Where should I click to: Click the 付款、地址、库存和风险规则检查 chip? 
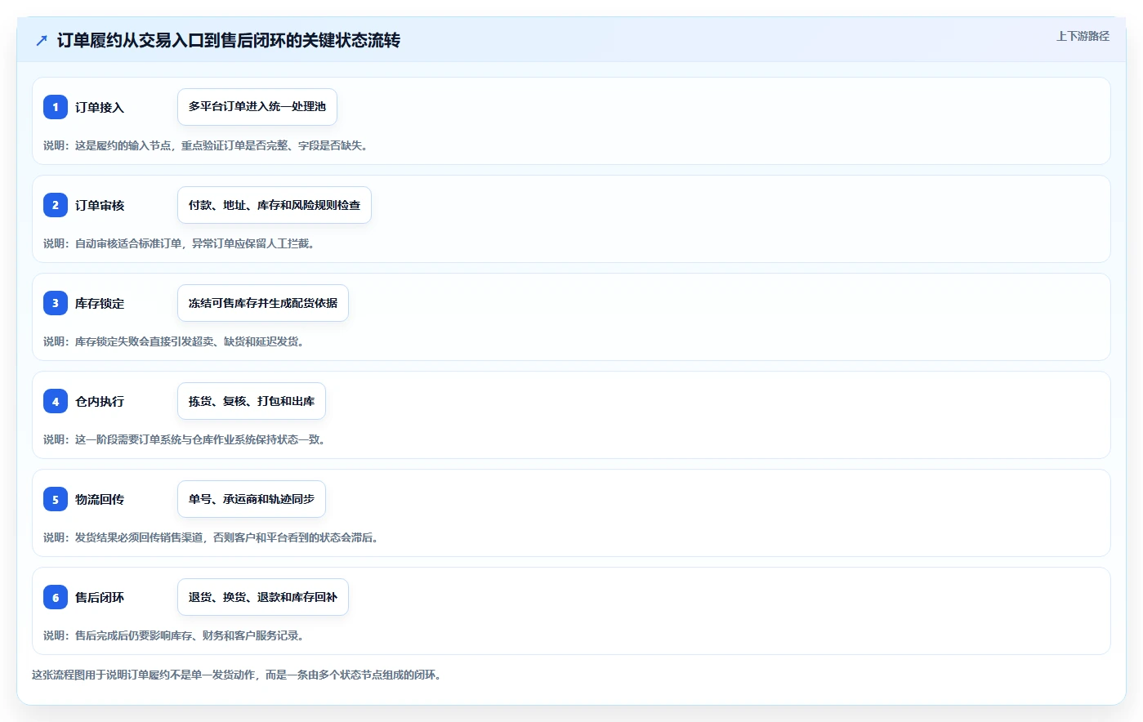[x=275, y=205]
